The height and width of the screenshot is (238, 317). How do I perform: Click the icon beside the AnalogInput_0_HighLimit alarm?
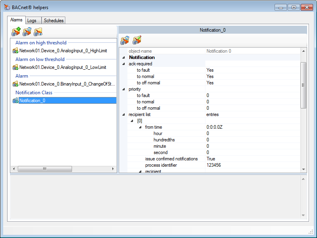point(15,51)
